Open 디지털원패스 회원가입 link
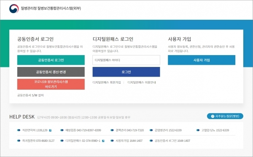 (107, 82)
